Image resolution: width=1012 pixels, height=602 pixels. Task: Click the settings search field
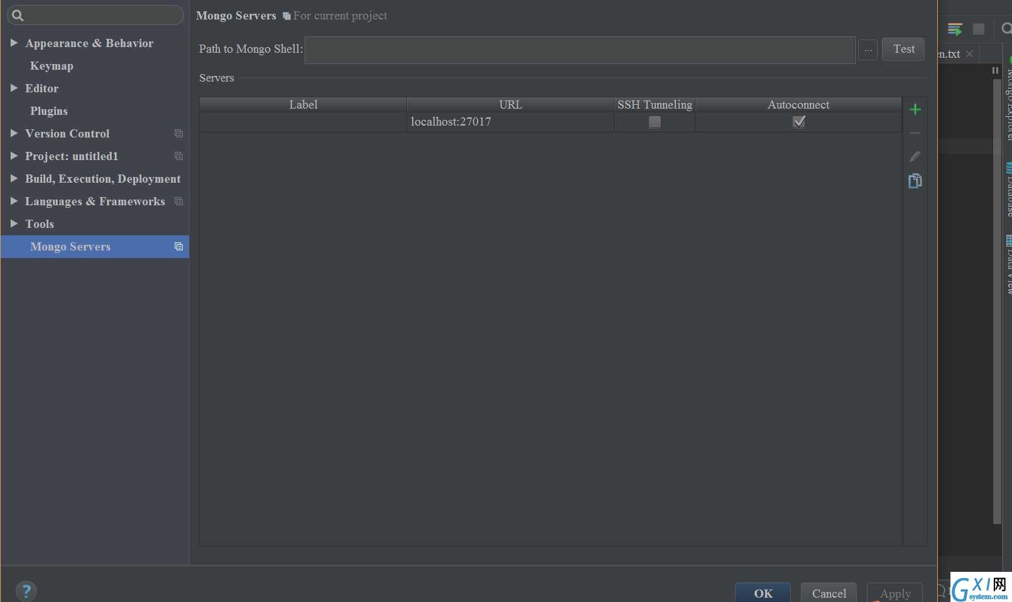pos(95,15)
